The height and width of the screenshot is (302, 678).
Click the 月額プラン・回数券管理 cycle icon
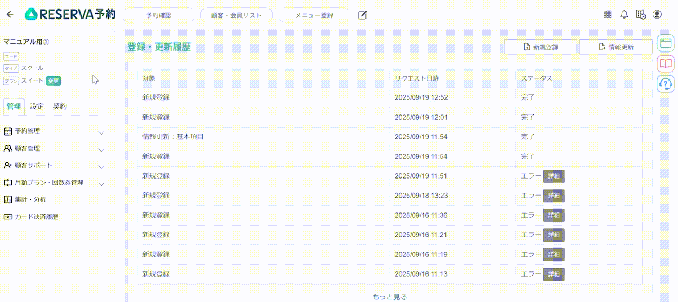(x=8, y=183)
